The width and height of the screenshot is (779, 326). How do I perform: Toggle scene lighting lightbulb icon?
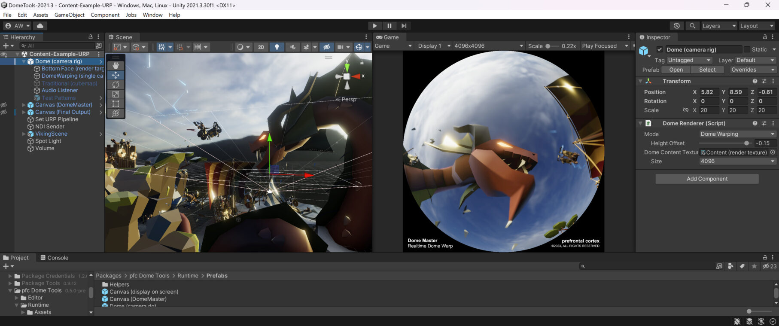coord(277,47)
